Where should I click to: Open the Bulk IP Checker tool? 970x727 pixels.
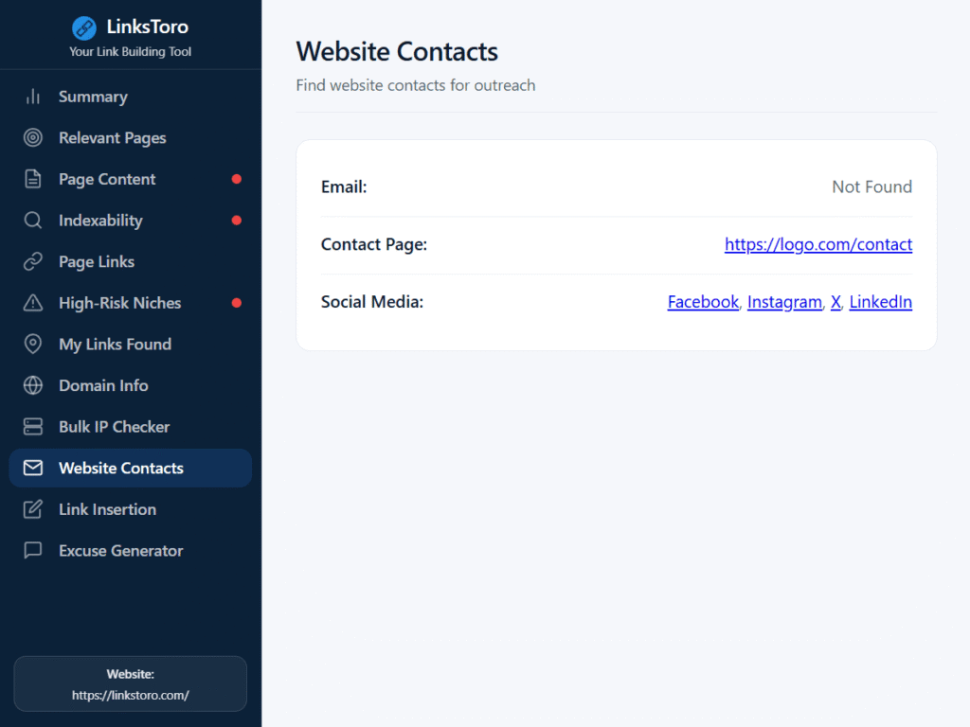pyautogui.click(x=131, y=427)
